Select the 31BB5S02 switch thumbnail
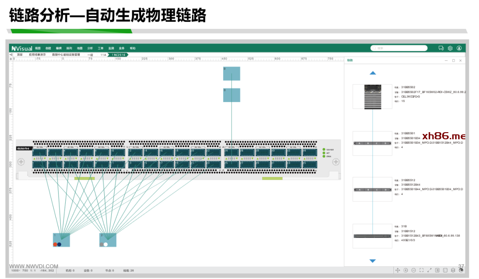This screenshot has height=279, width=479. click(373, 97)
